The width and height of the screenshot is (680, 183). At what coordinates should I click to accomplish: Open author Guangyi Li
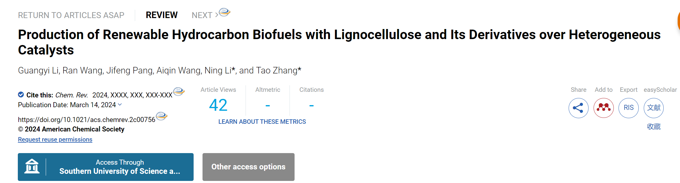pyautogui.click(x=38, y=70)
